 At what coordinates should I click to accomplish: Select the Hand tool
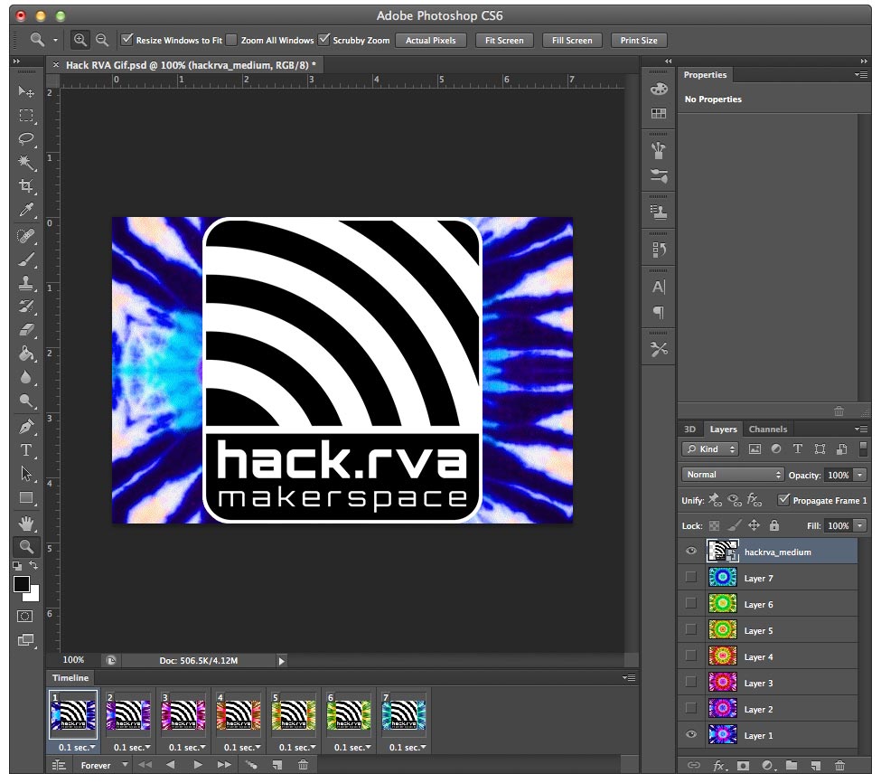(26, 523)
